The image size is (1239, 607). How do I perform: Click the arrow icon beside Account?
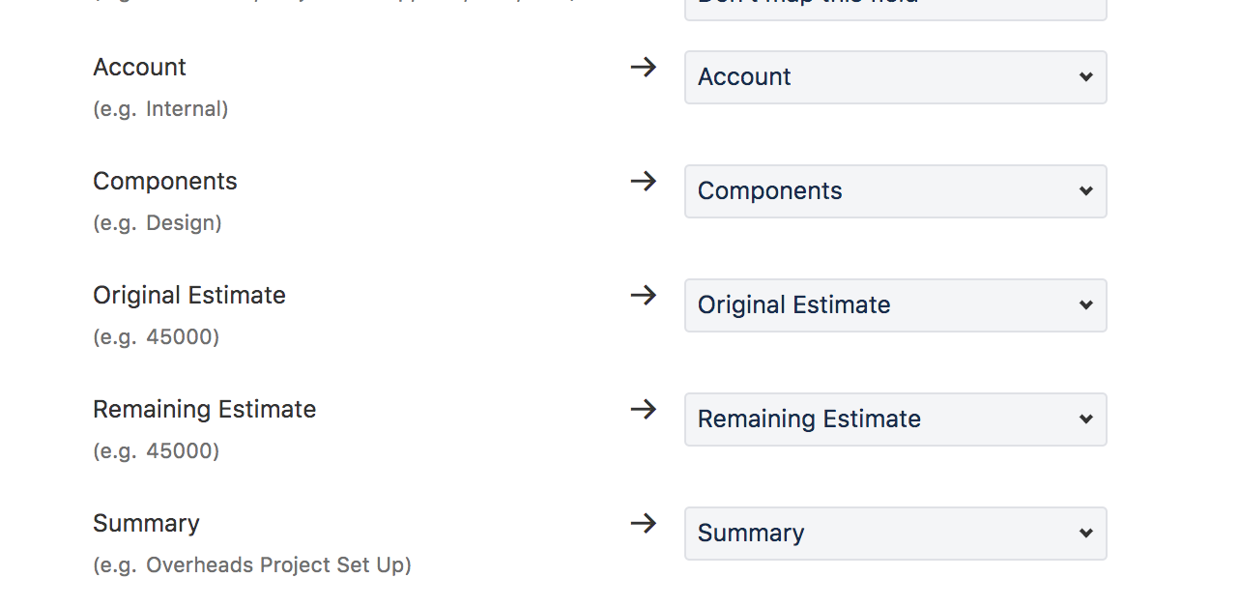click(643, 67)
